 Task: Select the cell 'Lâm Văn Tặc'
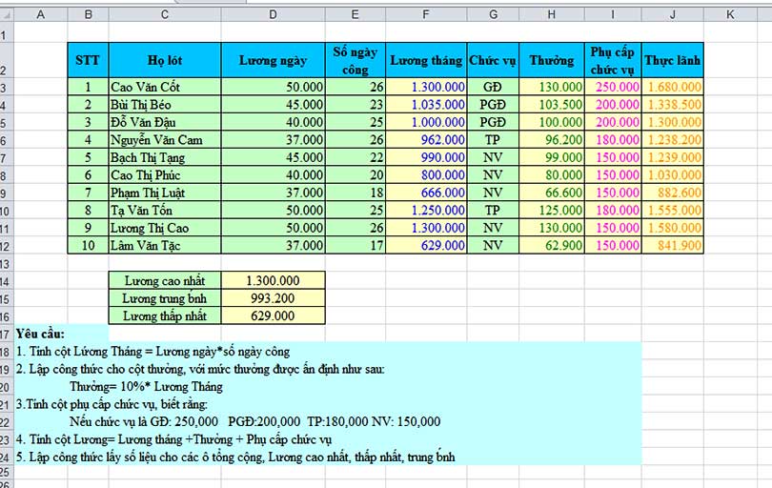click(165, 245)
